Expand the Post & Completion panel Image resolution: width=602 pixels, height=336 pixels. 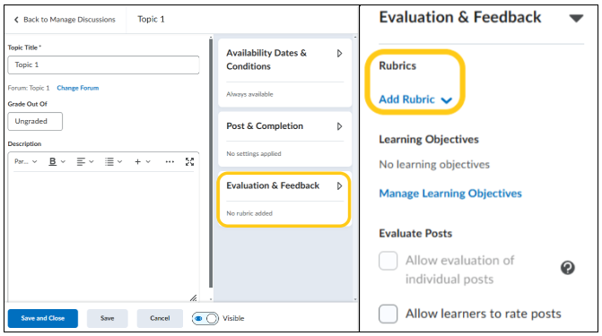pos(339,126)
